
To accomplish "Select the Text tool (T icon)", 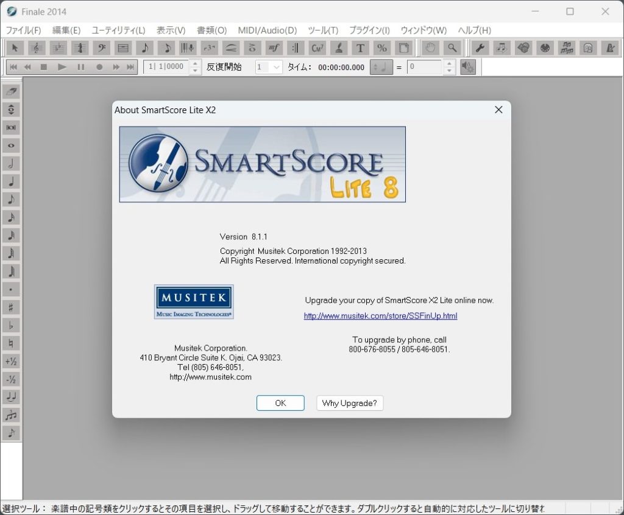I will click(360, 48).
